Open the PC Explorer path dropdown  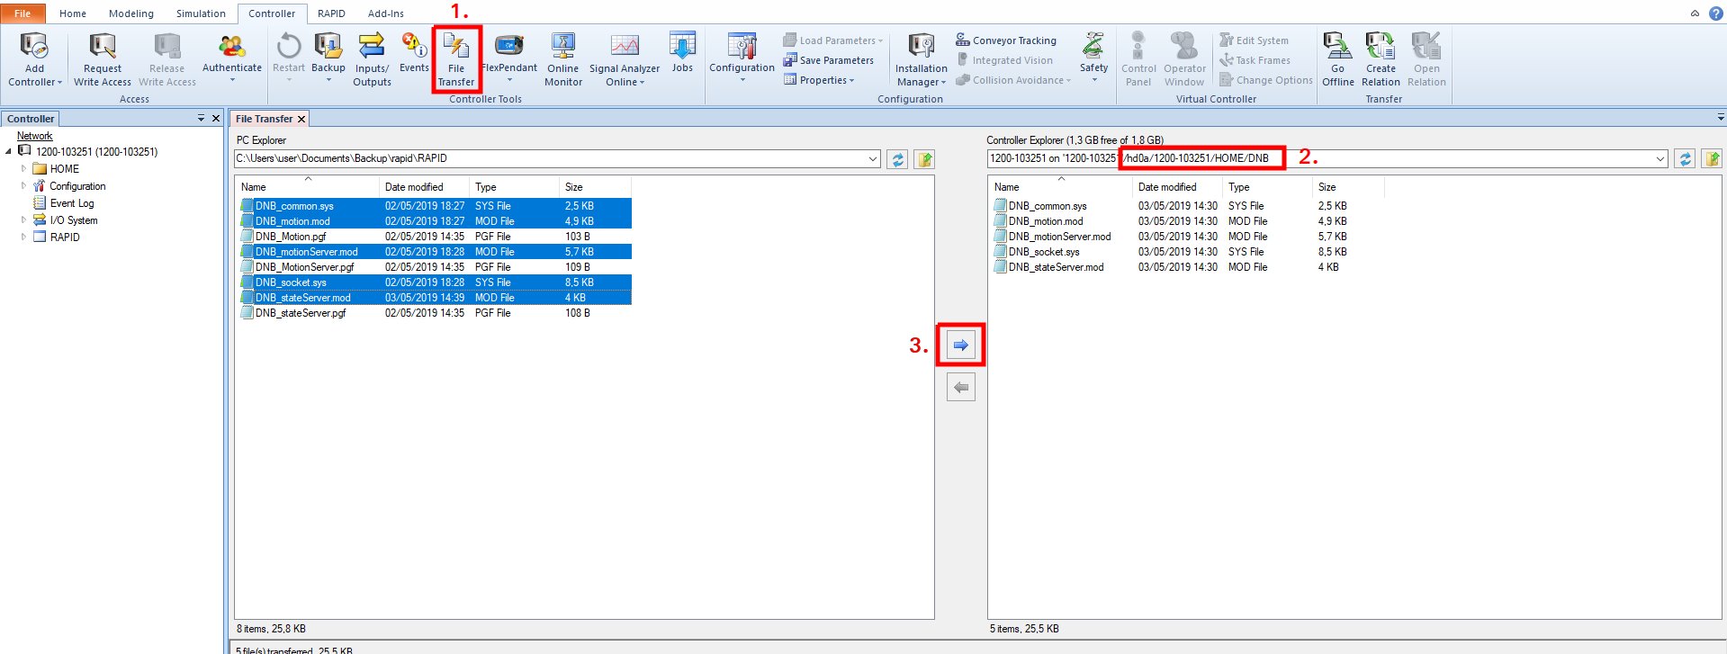point(873,159)
